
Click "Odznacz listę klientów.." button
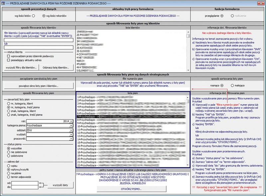(x=56, y=68)
